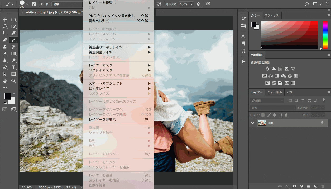Click the Search icon in options bar
This screenshot has width=331, height=189.
(307, 4)
